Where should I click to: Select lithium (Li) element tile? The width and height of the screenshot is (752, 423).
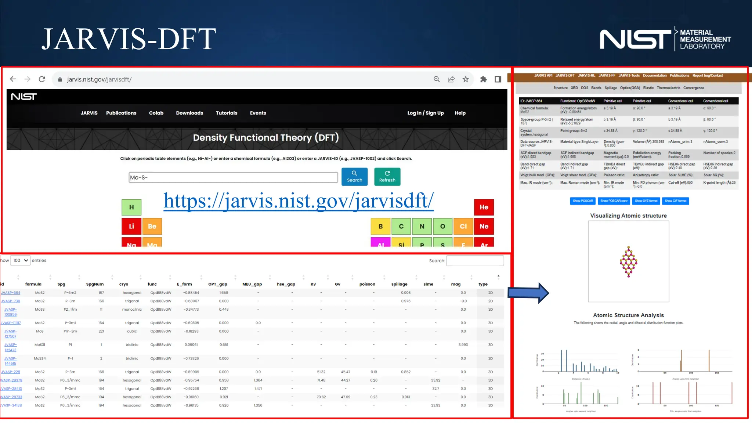[x=131, y=226]
